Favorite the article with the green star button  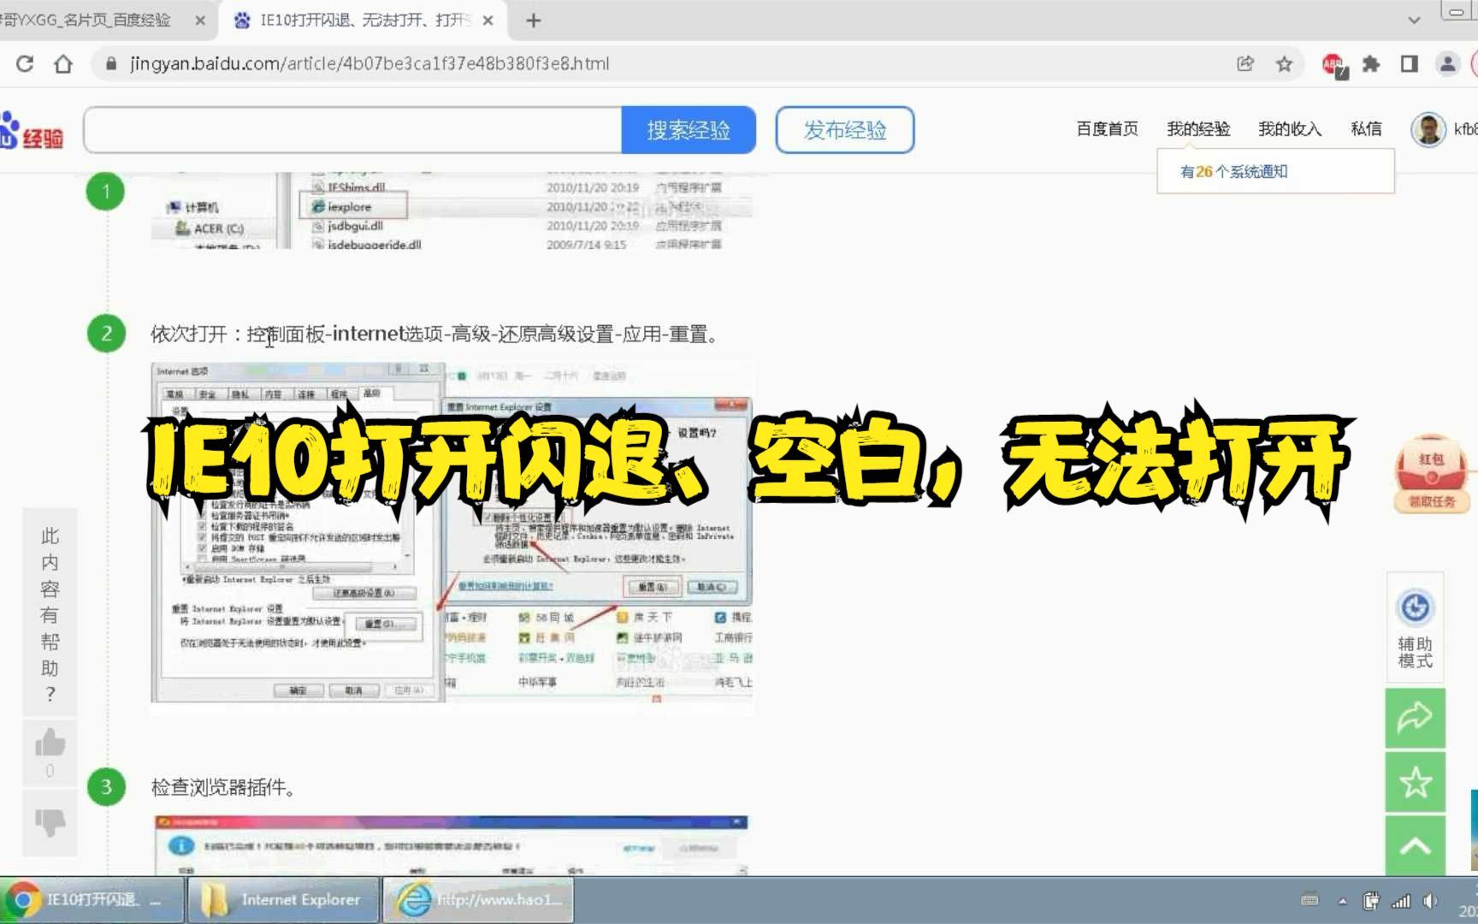1415,782
